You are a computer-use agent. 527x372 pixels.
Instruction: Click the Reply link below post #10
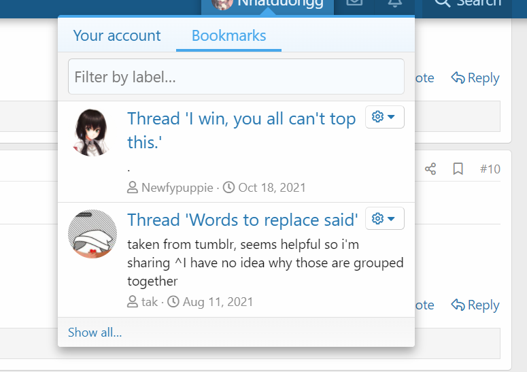click(476, 305)
